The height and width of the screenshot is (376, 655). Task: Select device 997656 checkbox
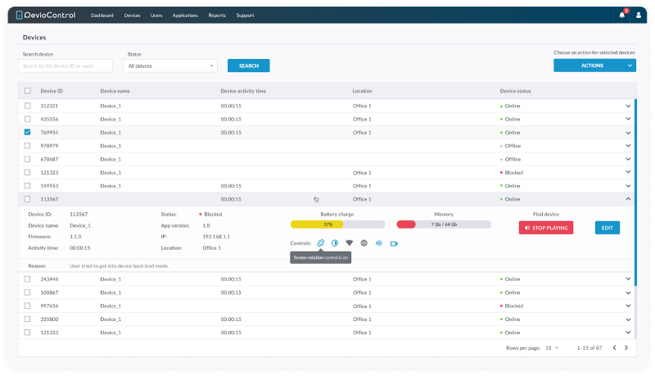pyautogui.click(x=28, y=306)
